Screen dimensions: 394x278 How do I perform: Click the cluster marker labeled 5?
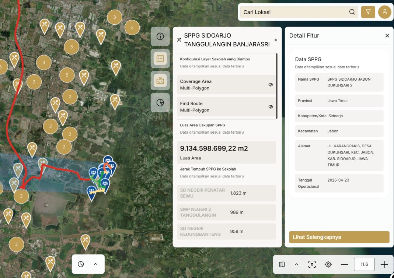pos(67,75)
